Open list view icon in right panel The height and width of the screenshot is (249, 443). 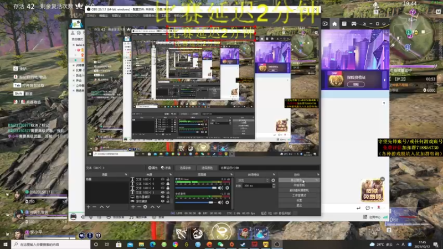click(344, 24)
